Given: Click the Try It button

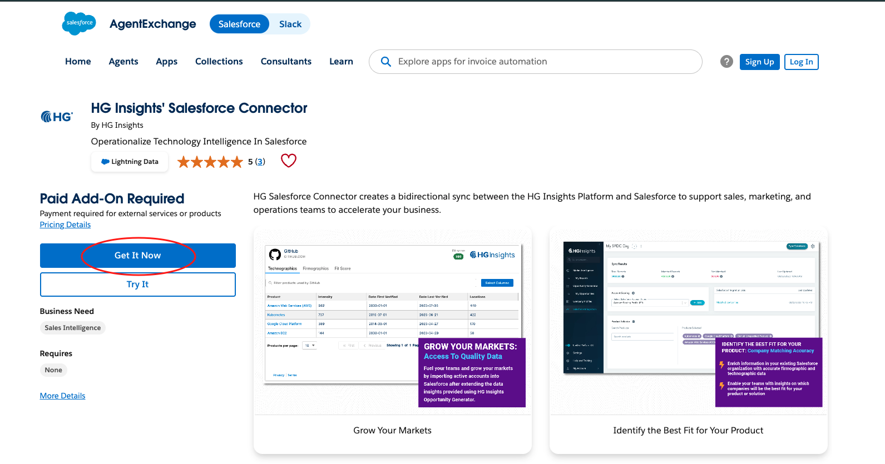Looking at the screenshot, I should pyautogui.click(x=138, y=285).
